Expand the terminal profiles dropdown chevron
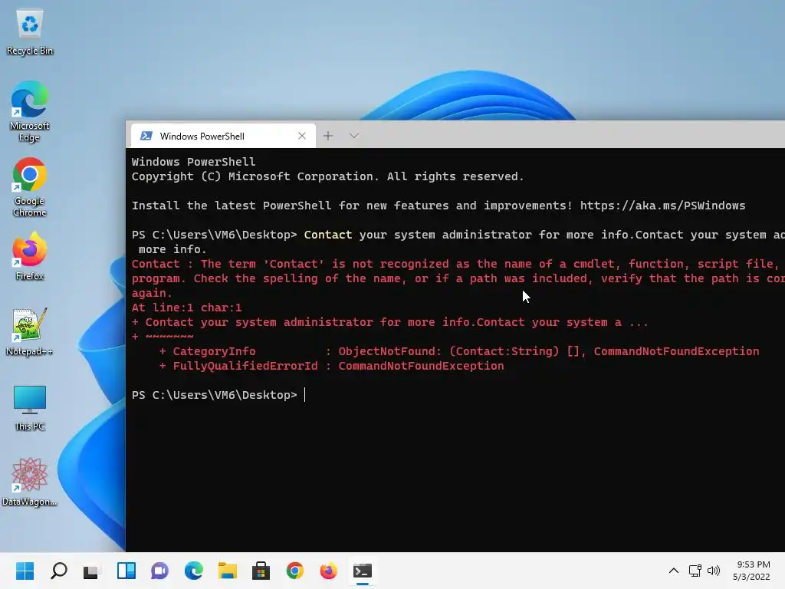Image resolution: width=785 pixels, height=589 pixels. pos(354,136)
